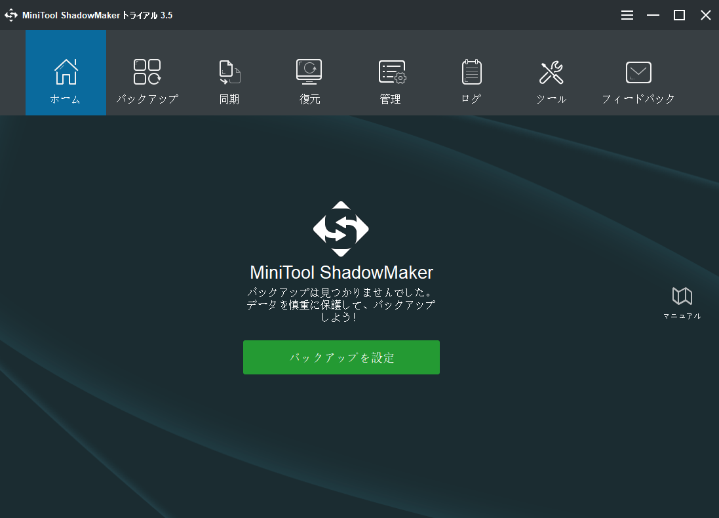This screenshot has width=719, height=518.
Task: Click the MiniTool logo in the title bar
Action: (10, 14)
